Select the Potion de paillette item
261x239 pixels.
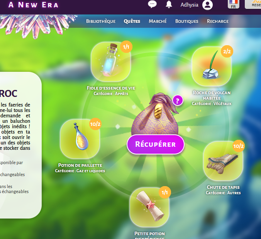click(x=80, y=139)
